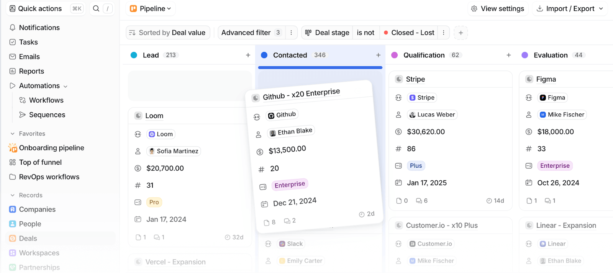Click the View settings button
Image resolution: width=613 pixels, height=273 pixels.
coord(498,8)
